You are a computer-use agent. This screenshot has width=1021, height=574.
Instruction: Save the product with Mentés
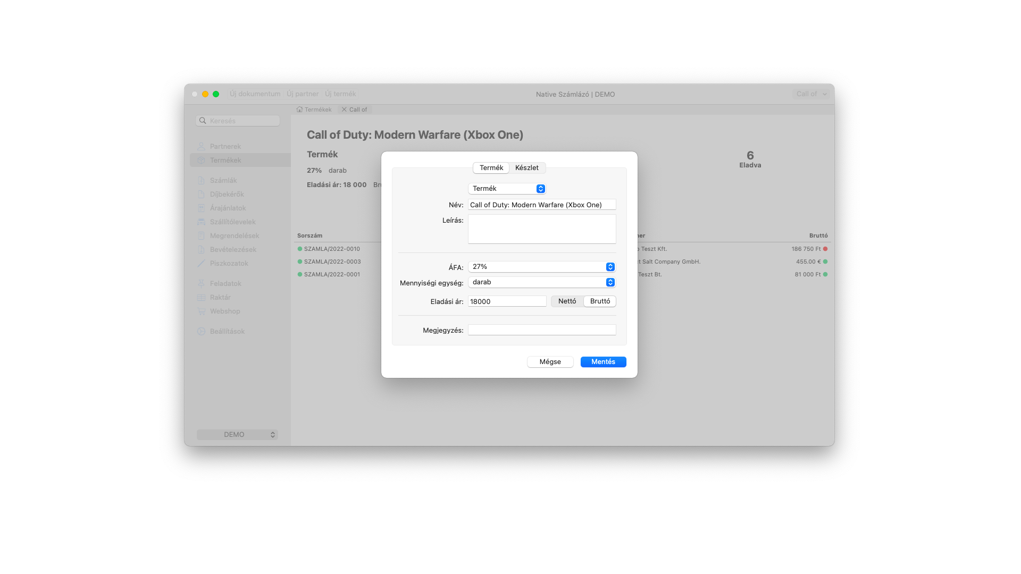click(603, 361)
